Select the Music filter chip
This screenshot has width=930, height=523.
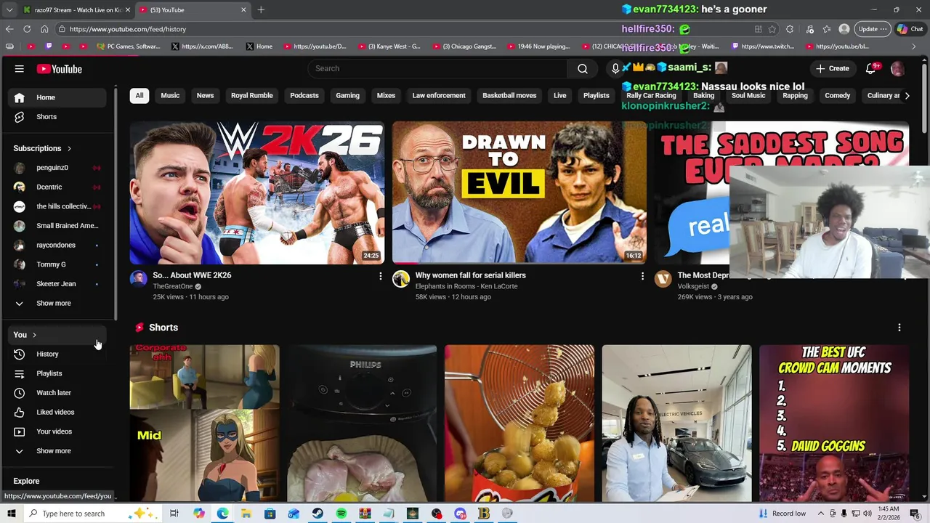[170, 95]
